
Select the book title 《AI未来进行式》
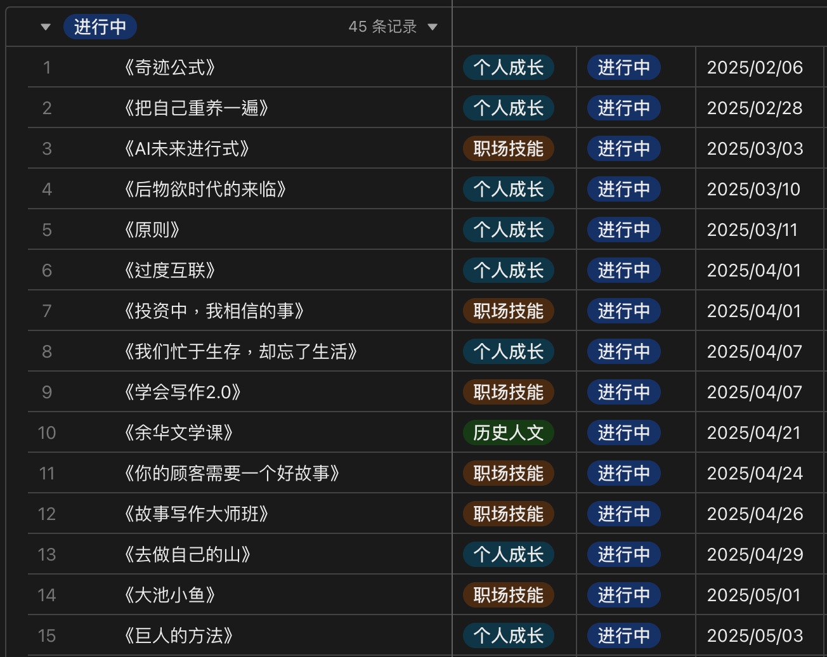tap(187, 148)
